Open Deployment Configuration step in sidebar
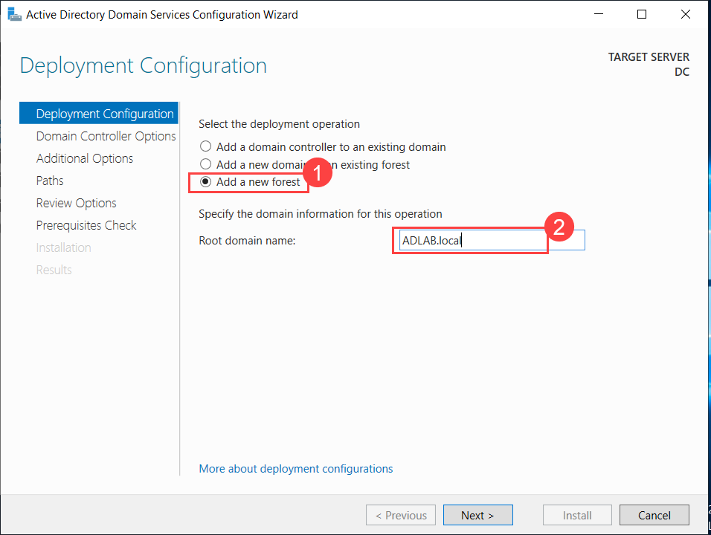The height and width of the screenshot is (535, 711). tap(99, 113)
